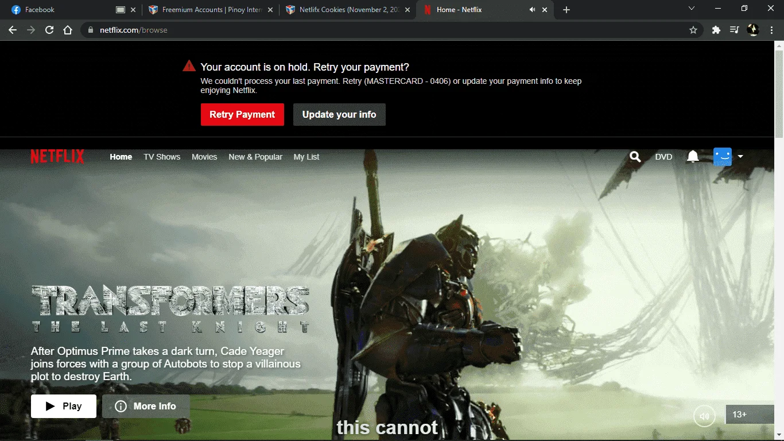The height and width of the screenshot is (441, 784).
Task: Click Retry Payment button
Action: click(242, 114)
